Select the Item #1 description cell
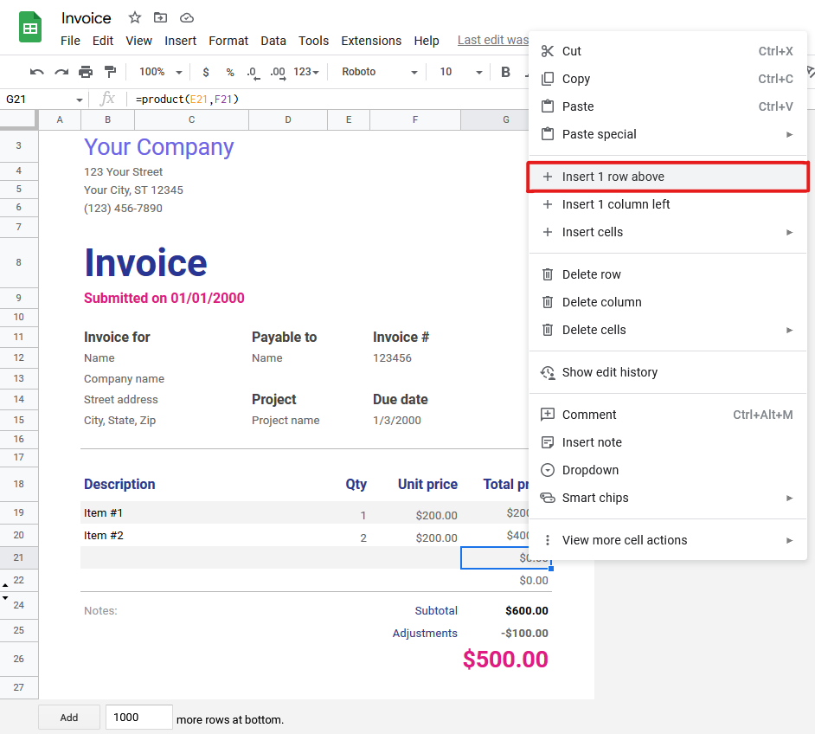Image resolution: width=815 pixels, height=734 pixels. coord(104,513)
